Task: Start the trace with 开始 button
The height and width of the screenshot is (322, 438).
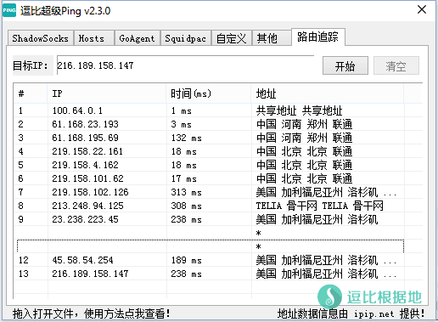Action: [345, 65]
